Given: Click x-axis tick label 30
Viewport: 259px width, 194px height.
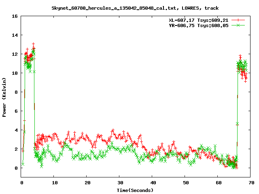Looking at the screenshot, I should [120, 183].
